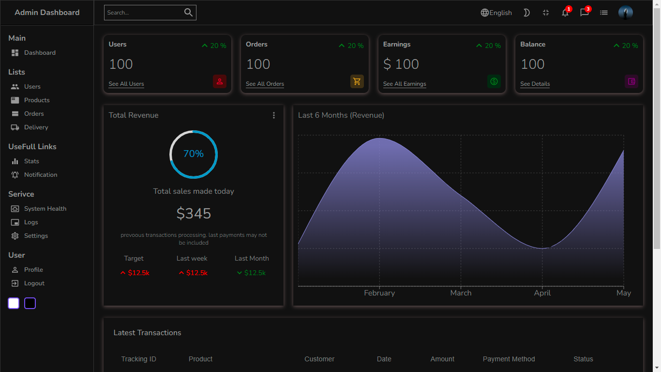661x372 pixels.
Task: Switch to light theme using white swatch
Action: [x=13, y=303]
